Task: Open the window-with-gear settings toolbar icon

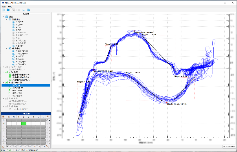Action: tap(13, 10)
